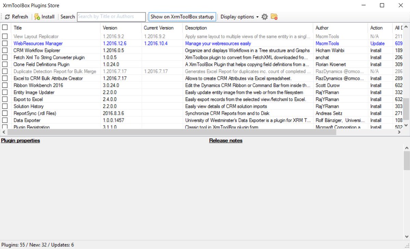Click the Search label in toolbar

click(68, 17)
